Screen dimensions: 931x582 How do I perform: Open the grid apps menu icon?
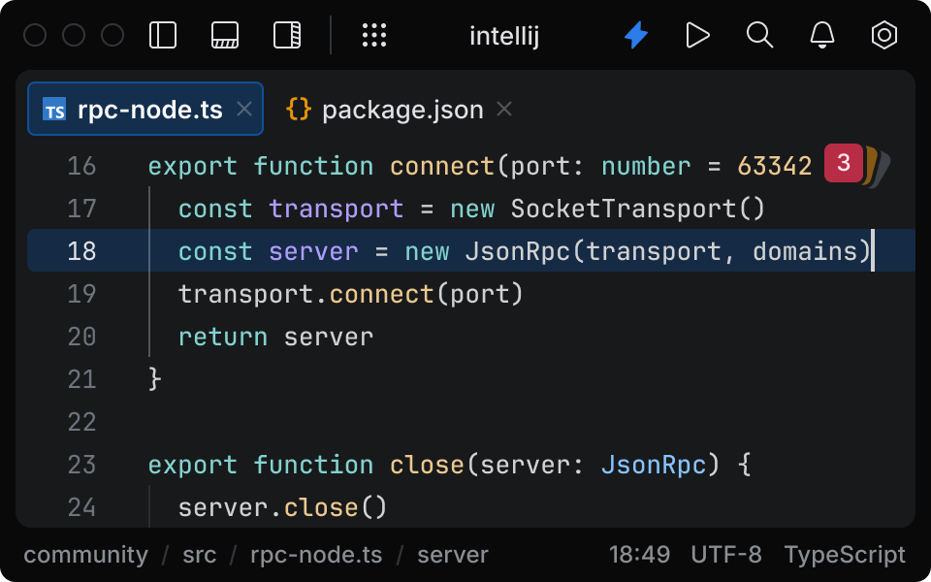coord(374,35)
